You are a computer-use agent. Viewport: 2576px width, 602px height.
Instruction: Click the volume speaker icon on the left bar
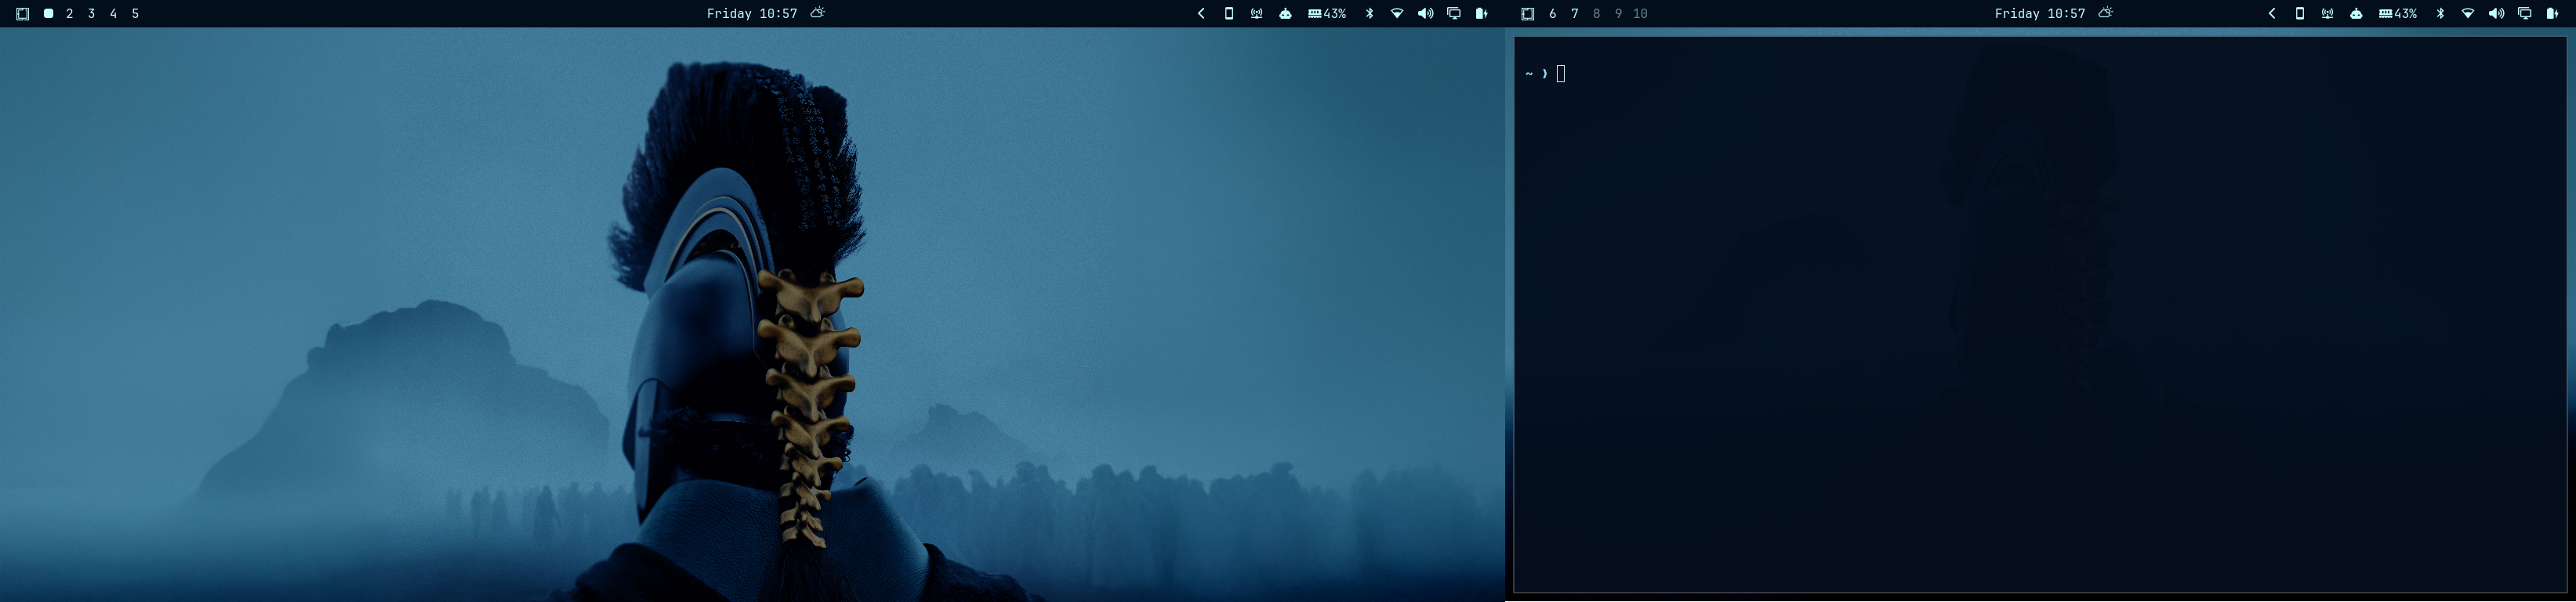point(1425,14)
